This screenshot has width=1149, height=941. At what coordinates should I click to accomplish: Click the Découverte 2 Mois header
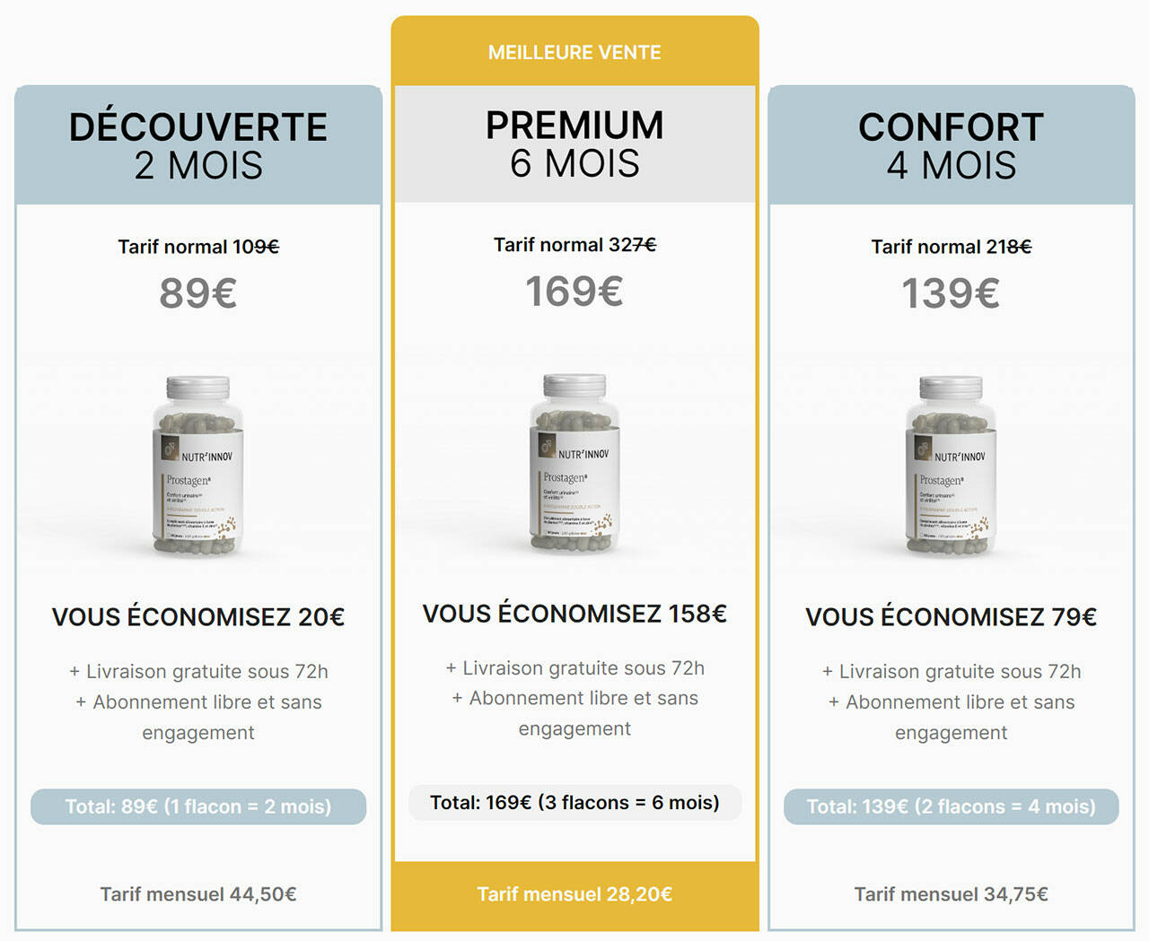[x=198, y=146]
